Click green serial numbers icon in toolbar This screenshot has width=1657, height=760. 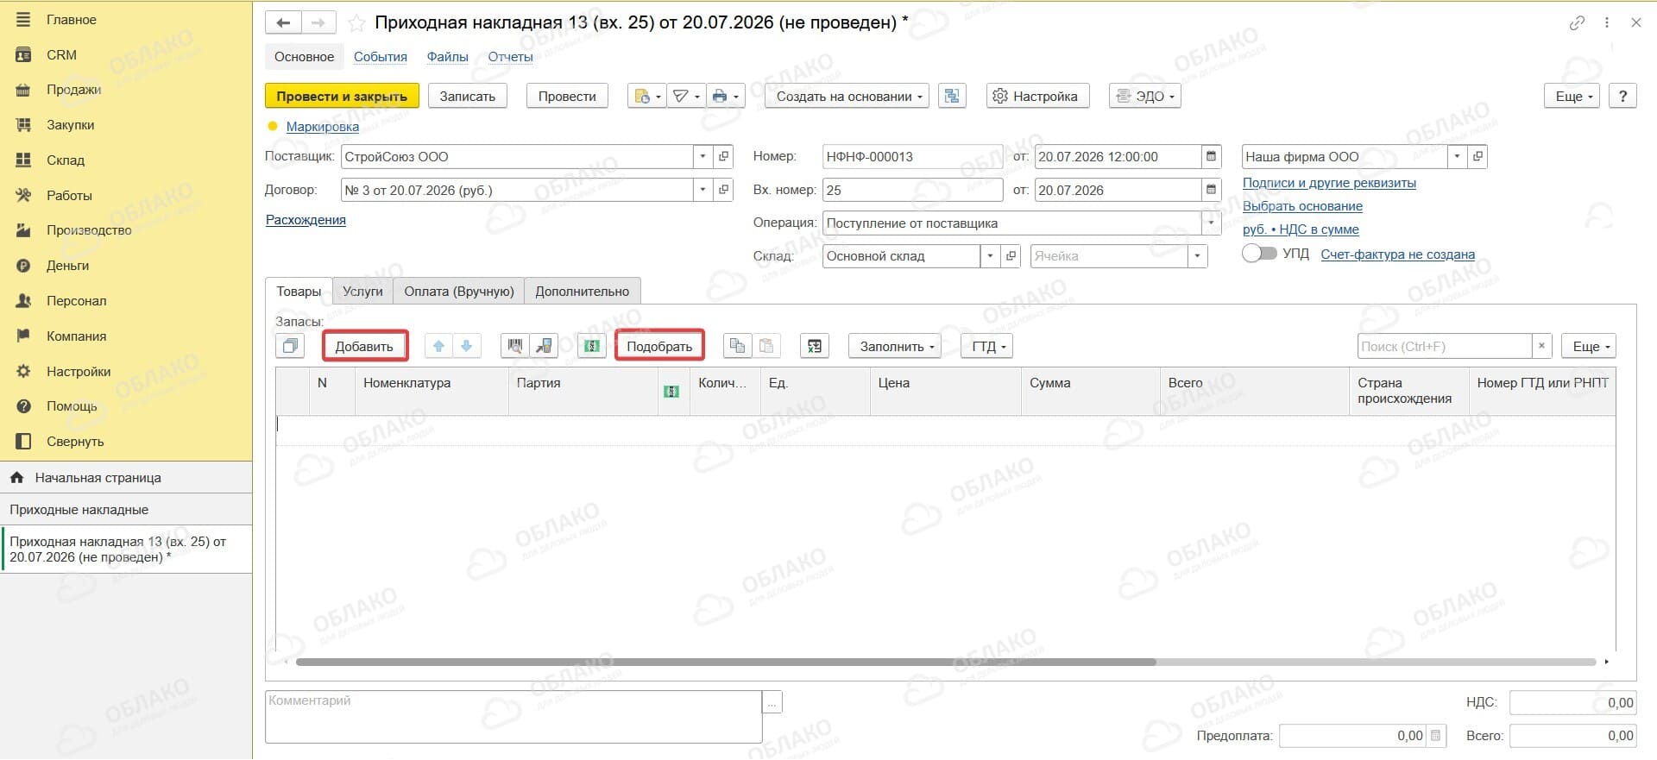coord(592,347)
